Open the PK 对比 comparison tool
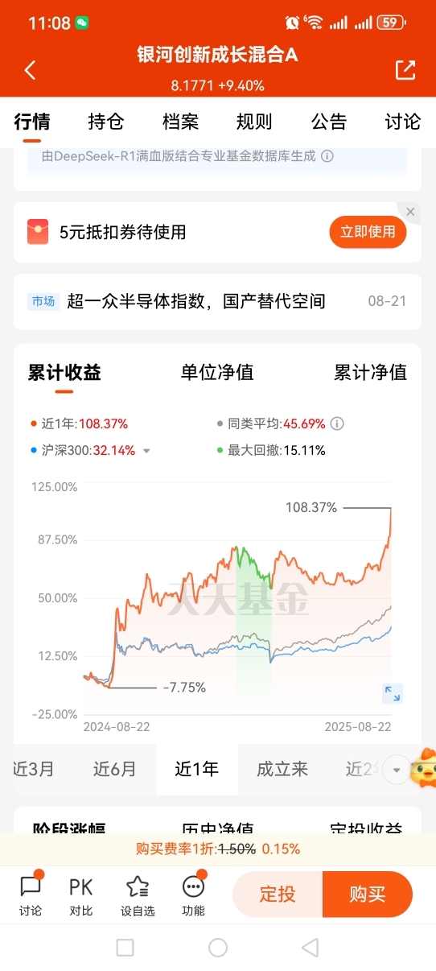 tap(80, 894)
